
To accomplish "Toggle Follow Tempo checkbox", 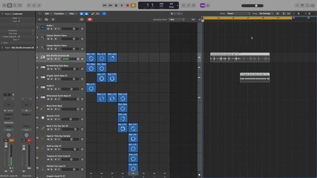I will (x=19, y=37).
